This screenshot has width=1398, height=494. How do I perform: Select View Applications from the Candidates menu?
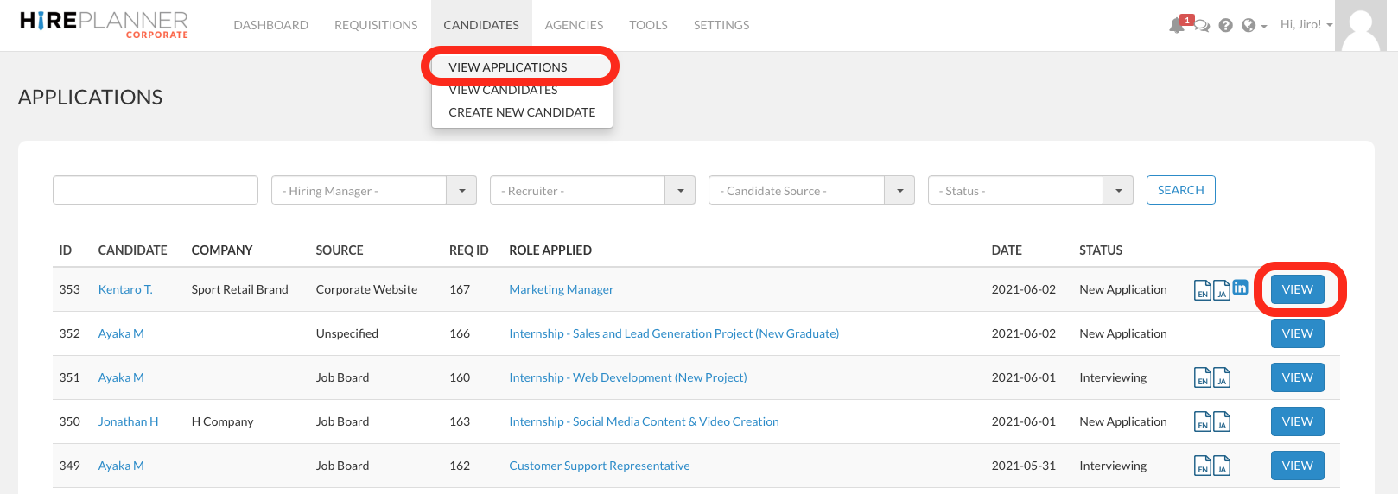[x=508, y=67]
